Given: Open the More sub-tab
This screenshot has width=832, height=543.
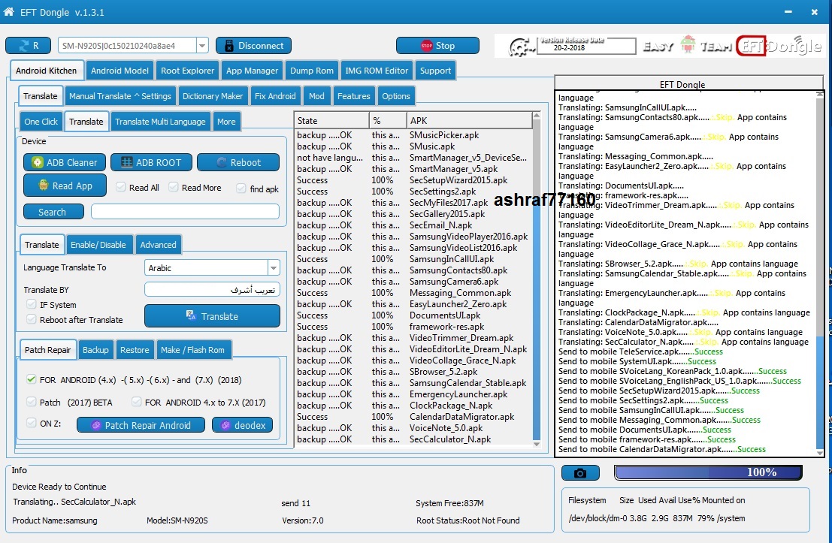Looking at the screenshot, I should point(226,122).
